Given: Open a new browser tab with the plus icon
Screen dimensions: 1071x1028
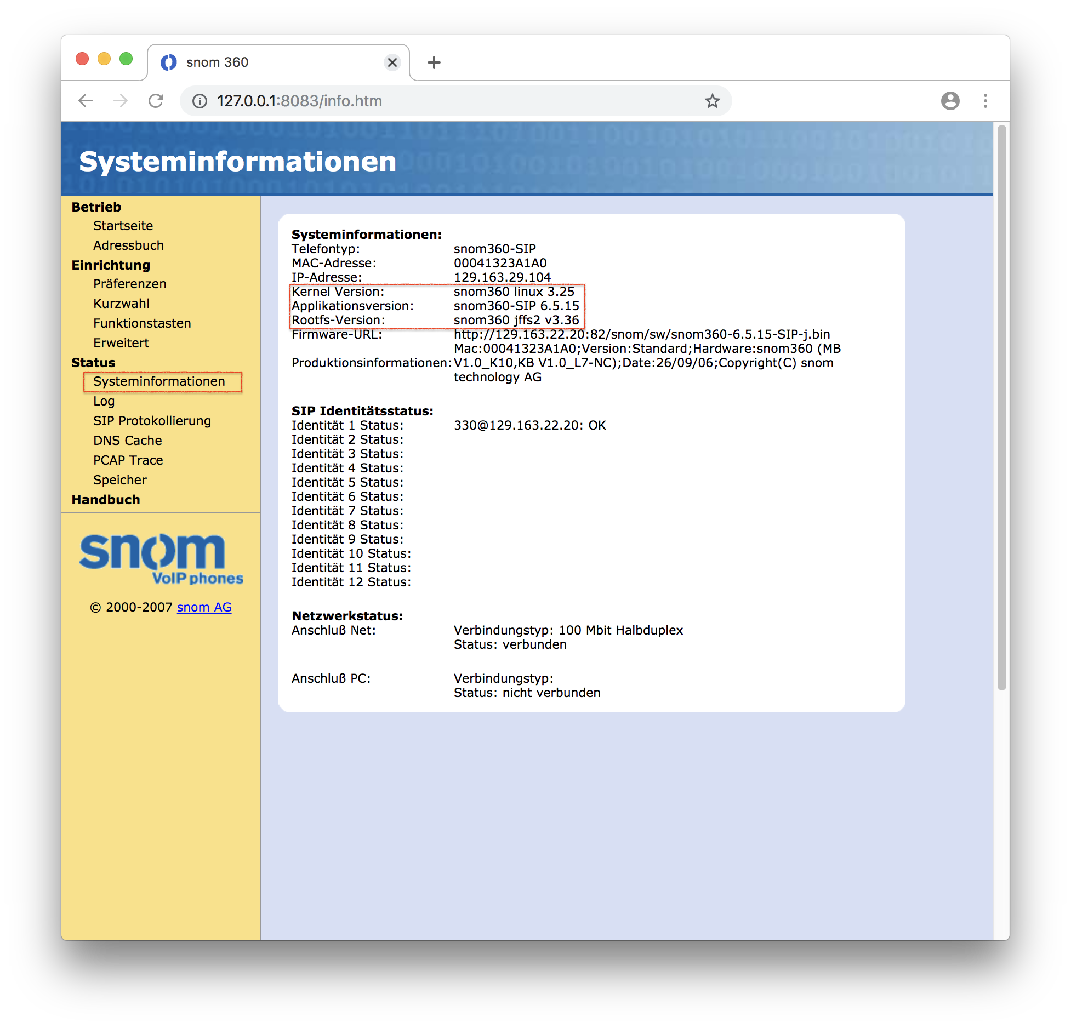Looking at the screenshot, I should [434, 62].
